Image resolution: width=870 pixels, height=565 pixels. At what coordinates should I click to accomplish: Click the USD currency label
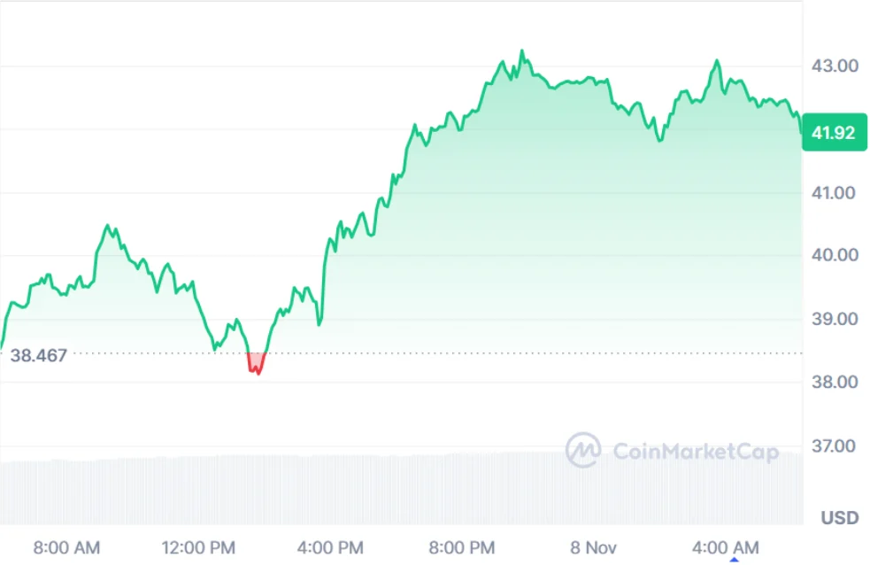(837, 516)
